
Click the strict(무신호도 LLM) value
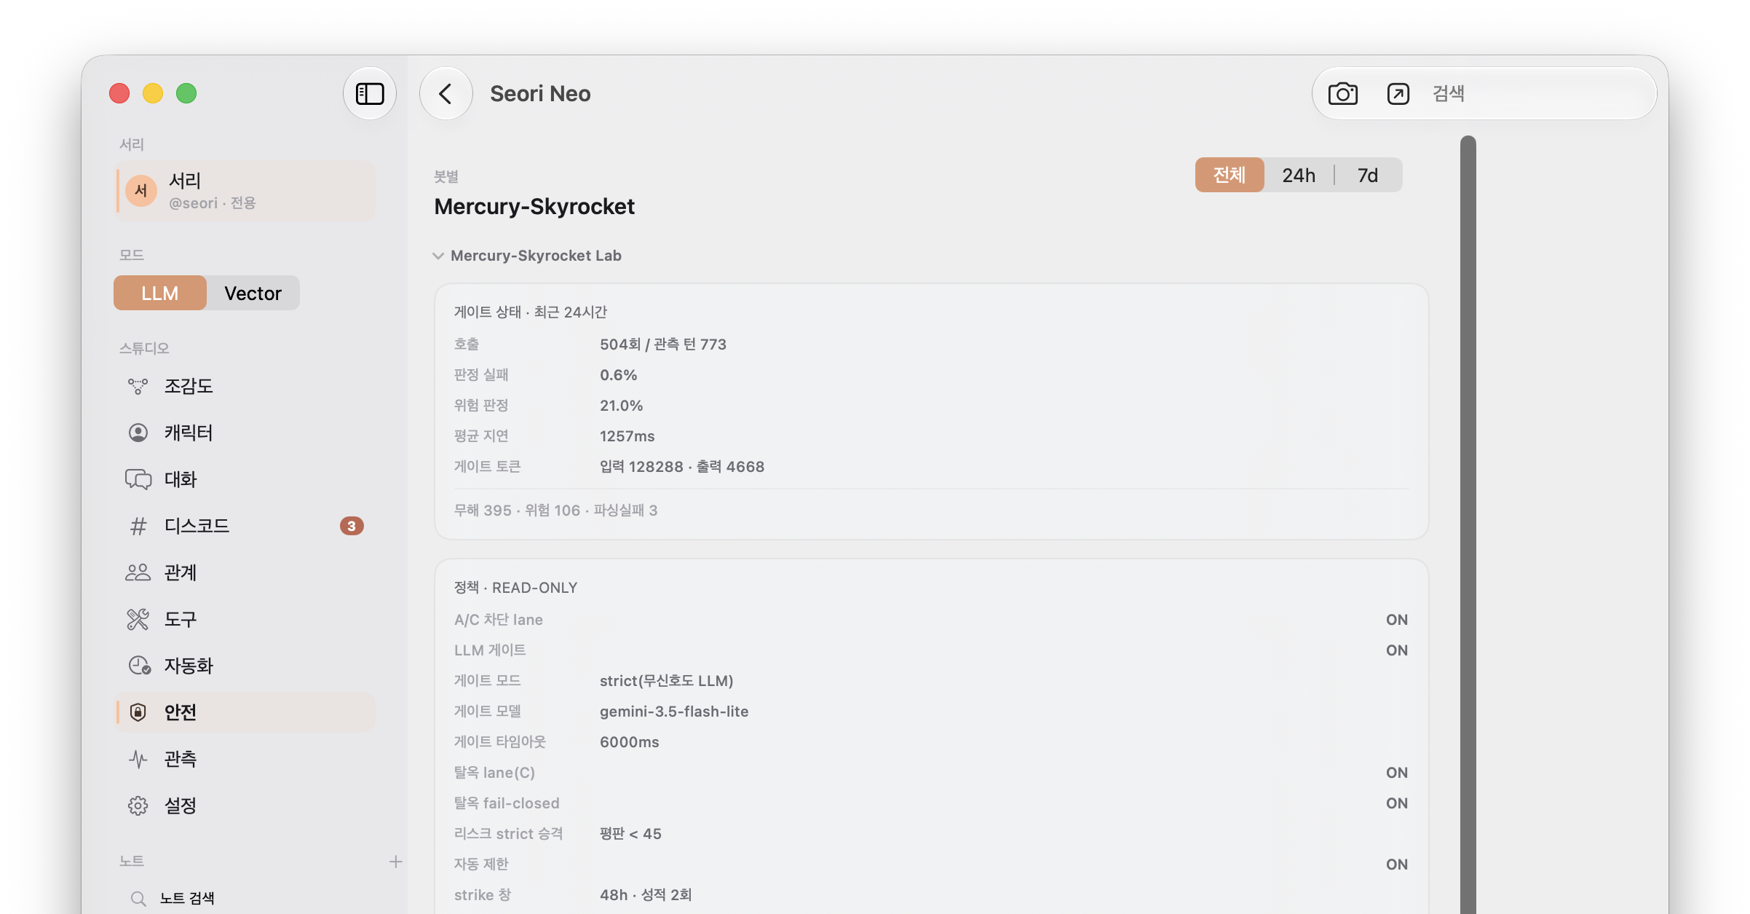(666, 681)
